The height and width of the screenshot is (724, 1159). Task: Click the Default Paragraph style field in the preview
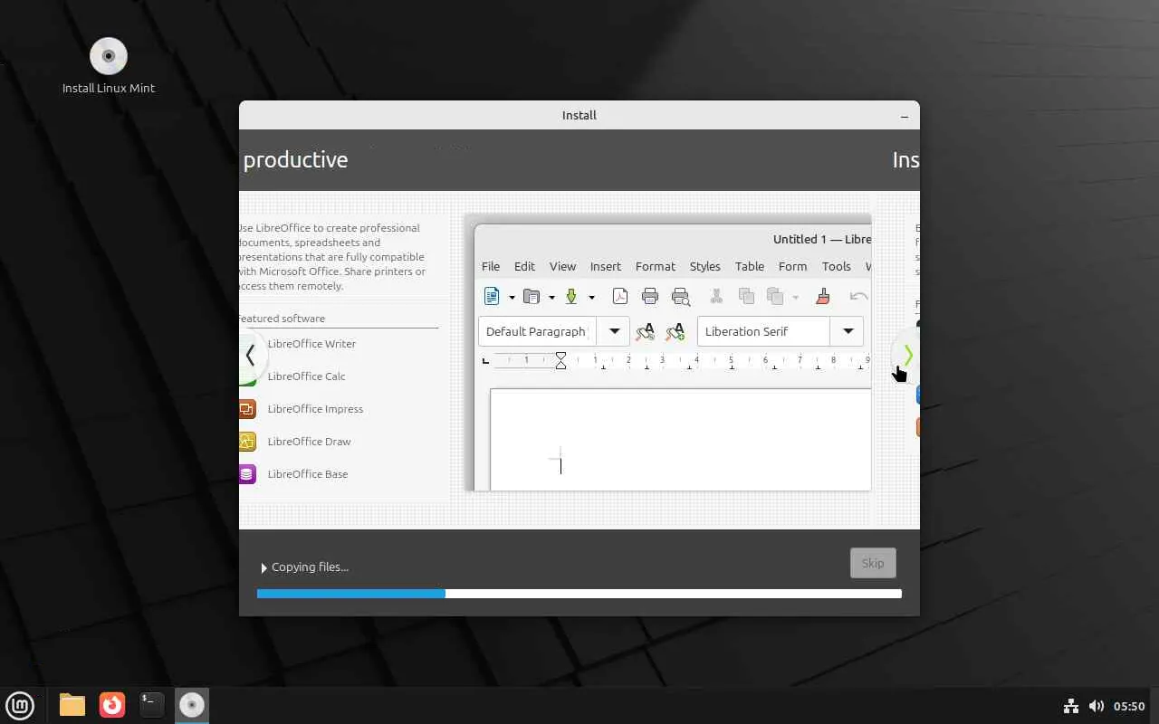[x=537, y=331]
